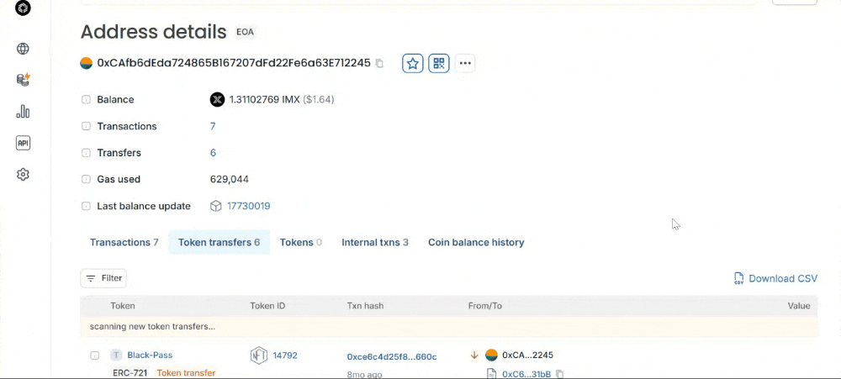Click the NFT hexagon icon for 14792

coord(259,355)
